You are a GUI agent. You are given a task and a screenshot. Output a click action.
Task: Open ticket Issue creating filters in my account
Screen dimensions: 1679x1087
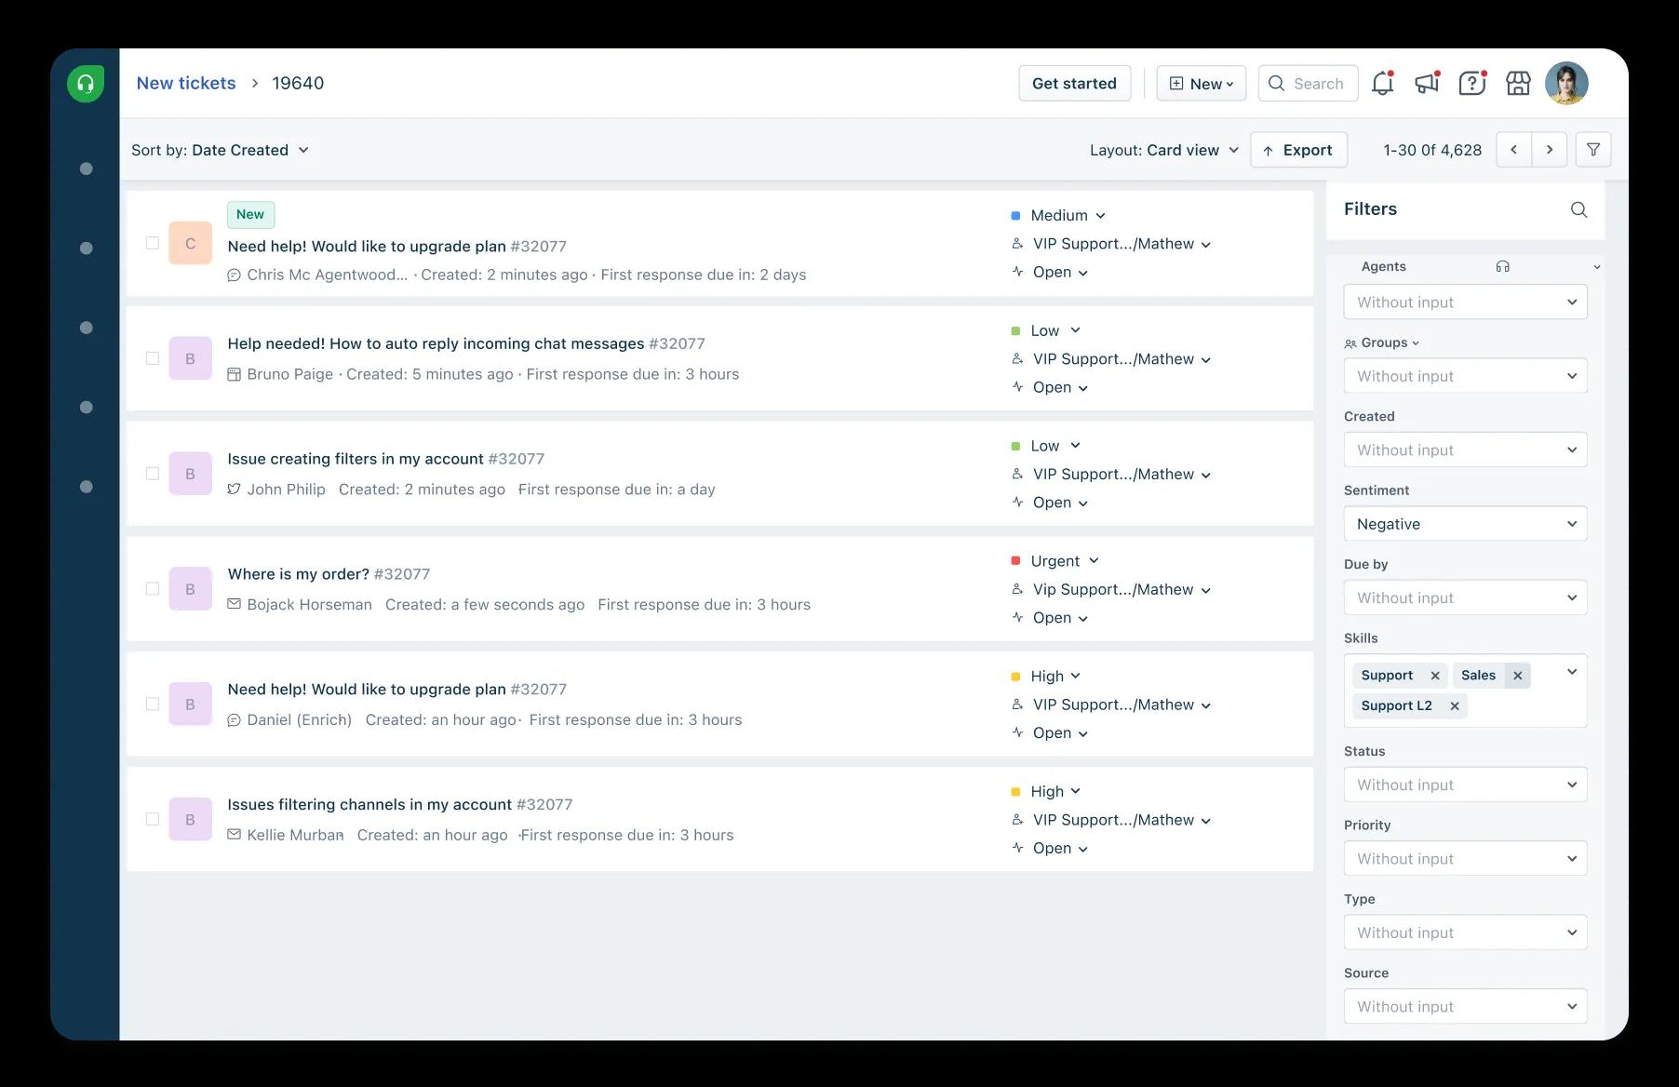356,460
